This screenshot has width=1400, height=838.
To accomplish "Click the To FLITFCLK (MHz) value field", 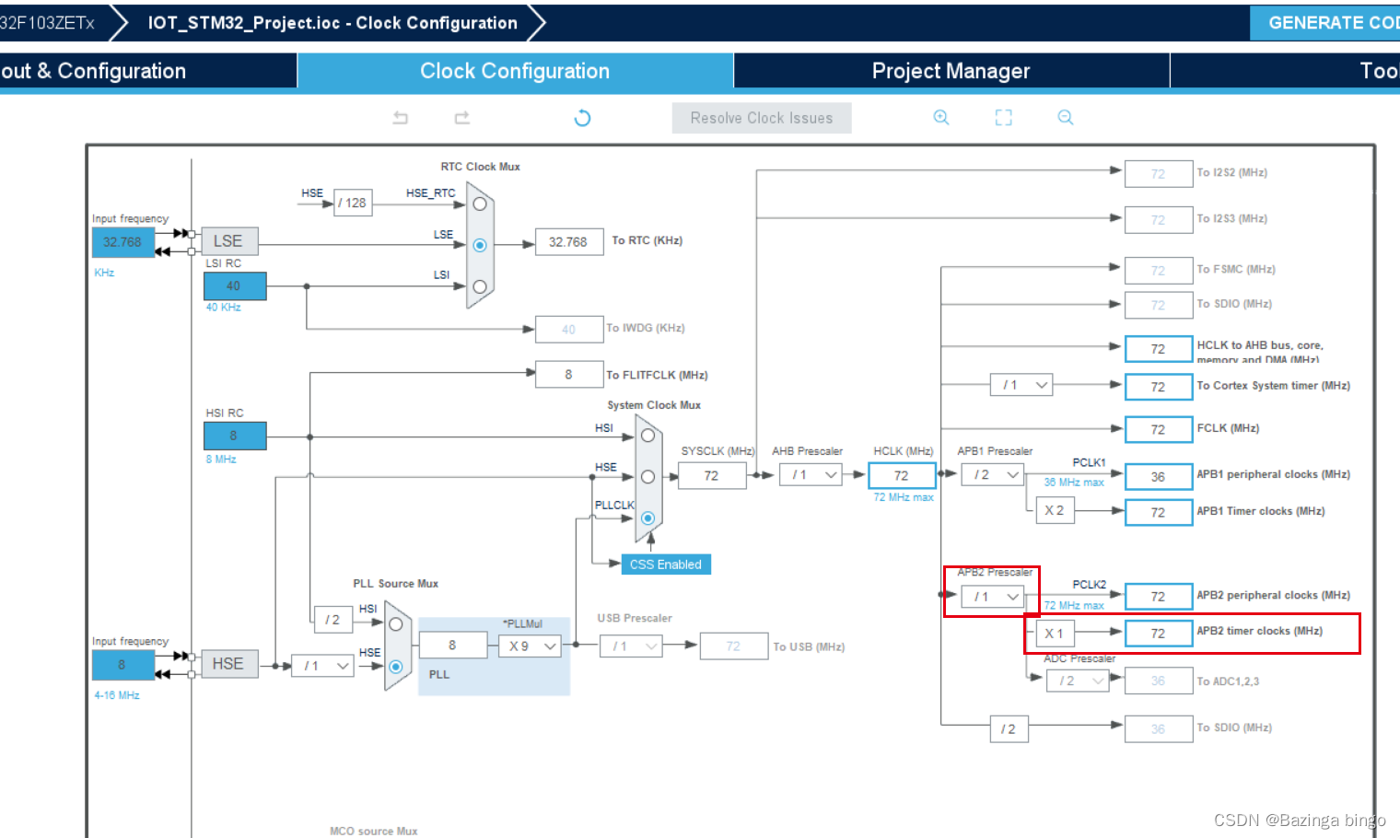I will click(x=569, y=374).
